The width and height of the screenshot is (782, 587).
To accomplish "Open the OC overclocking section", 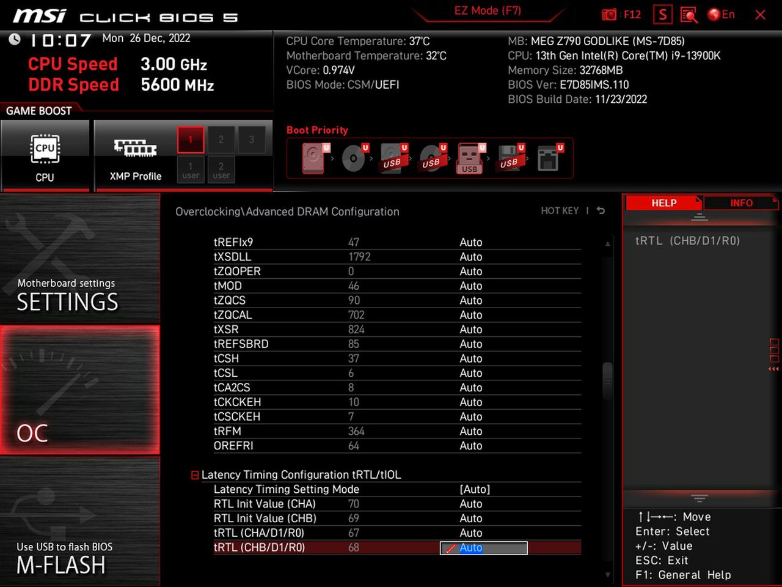I will pyautogui.click(x=80, y=390).
